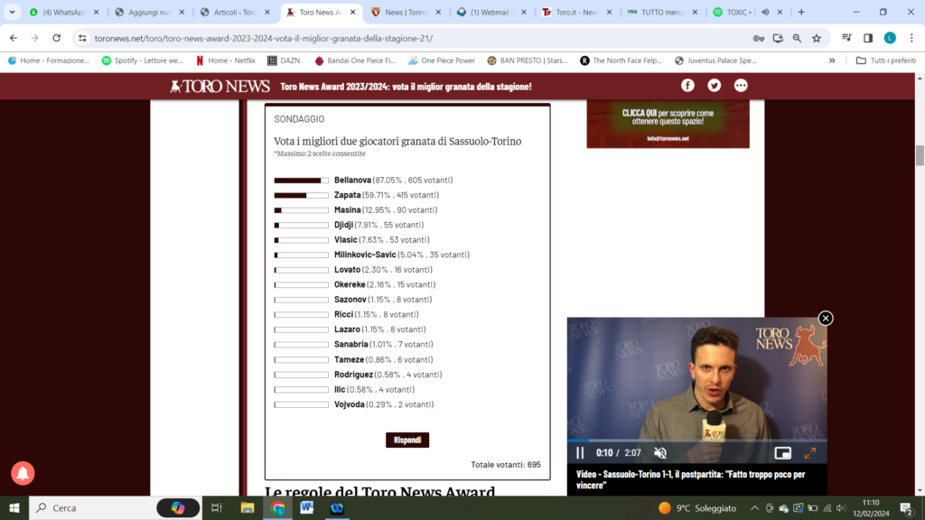Close the floating video player
Image resolution: width=925 pixels, height=520 pixels.
(826, 319)
